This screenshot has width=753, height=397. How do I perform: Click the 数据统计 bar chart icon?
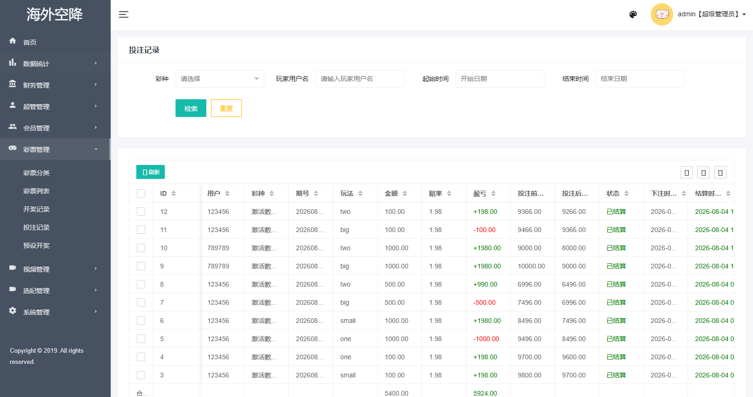point(13,62)
